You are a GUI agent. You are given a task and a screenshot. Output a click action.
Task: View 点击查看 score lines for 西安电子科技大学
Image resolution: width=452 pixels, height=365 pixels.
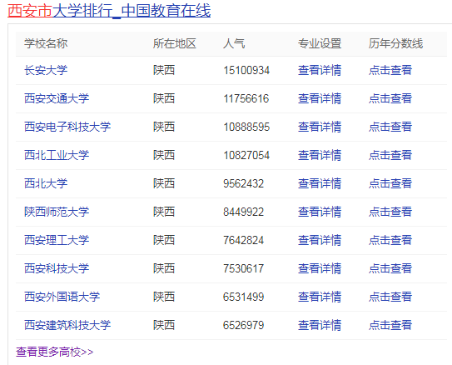click(x=390, y=127)
